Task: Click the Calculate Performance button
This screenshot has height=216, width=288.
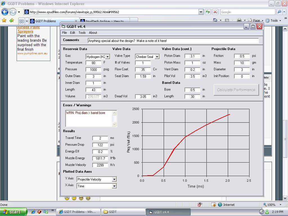Action: [x=236, y=90]
